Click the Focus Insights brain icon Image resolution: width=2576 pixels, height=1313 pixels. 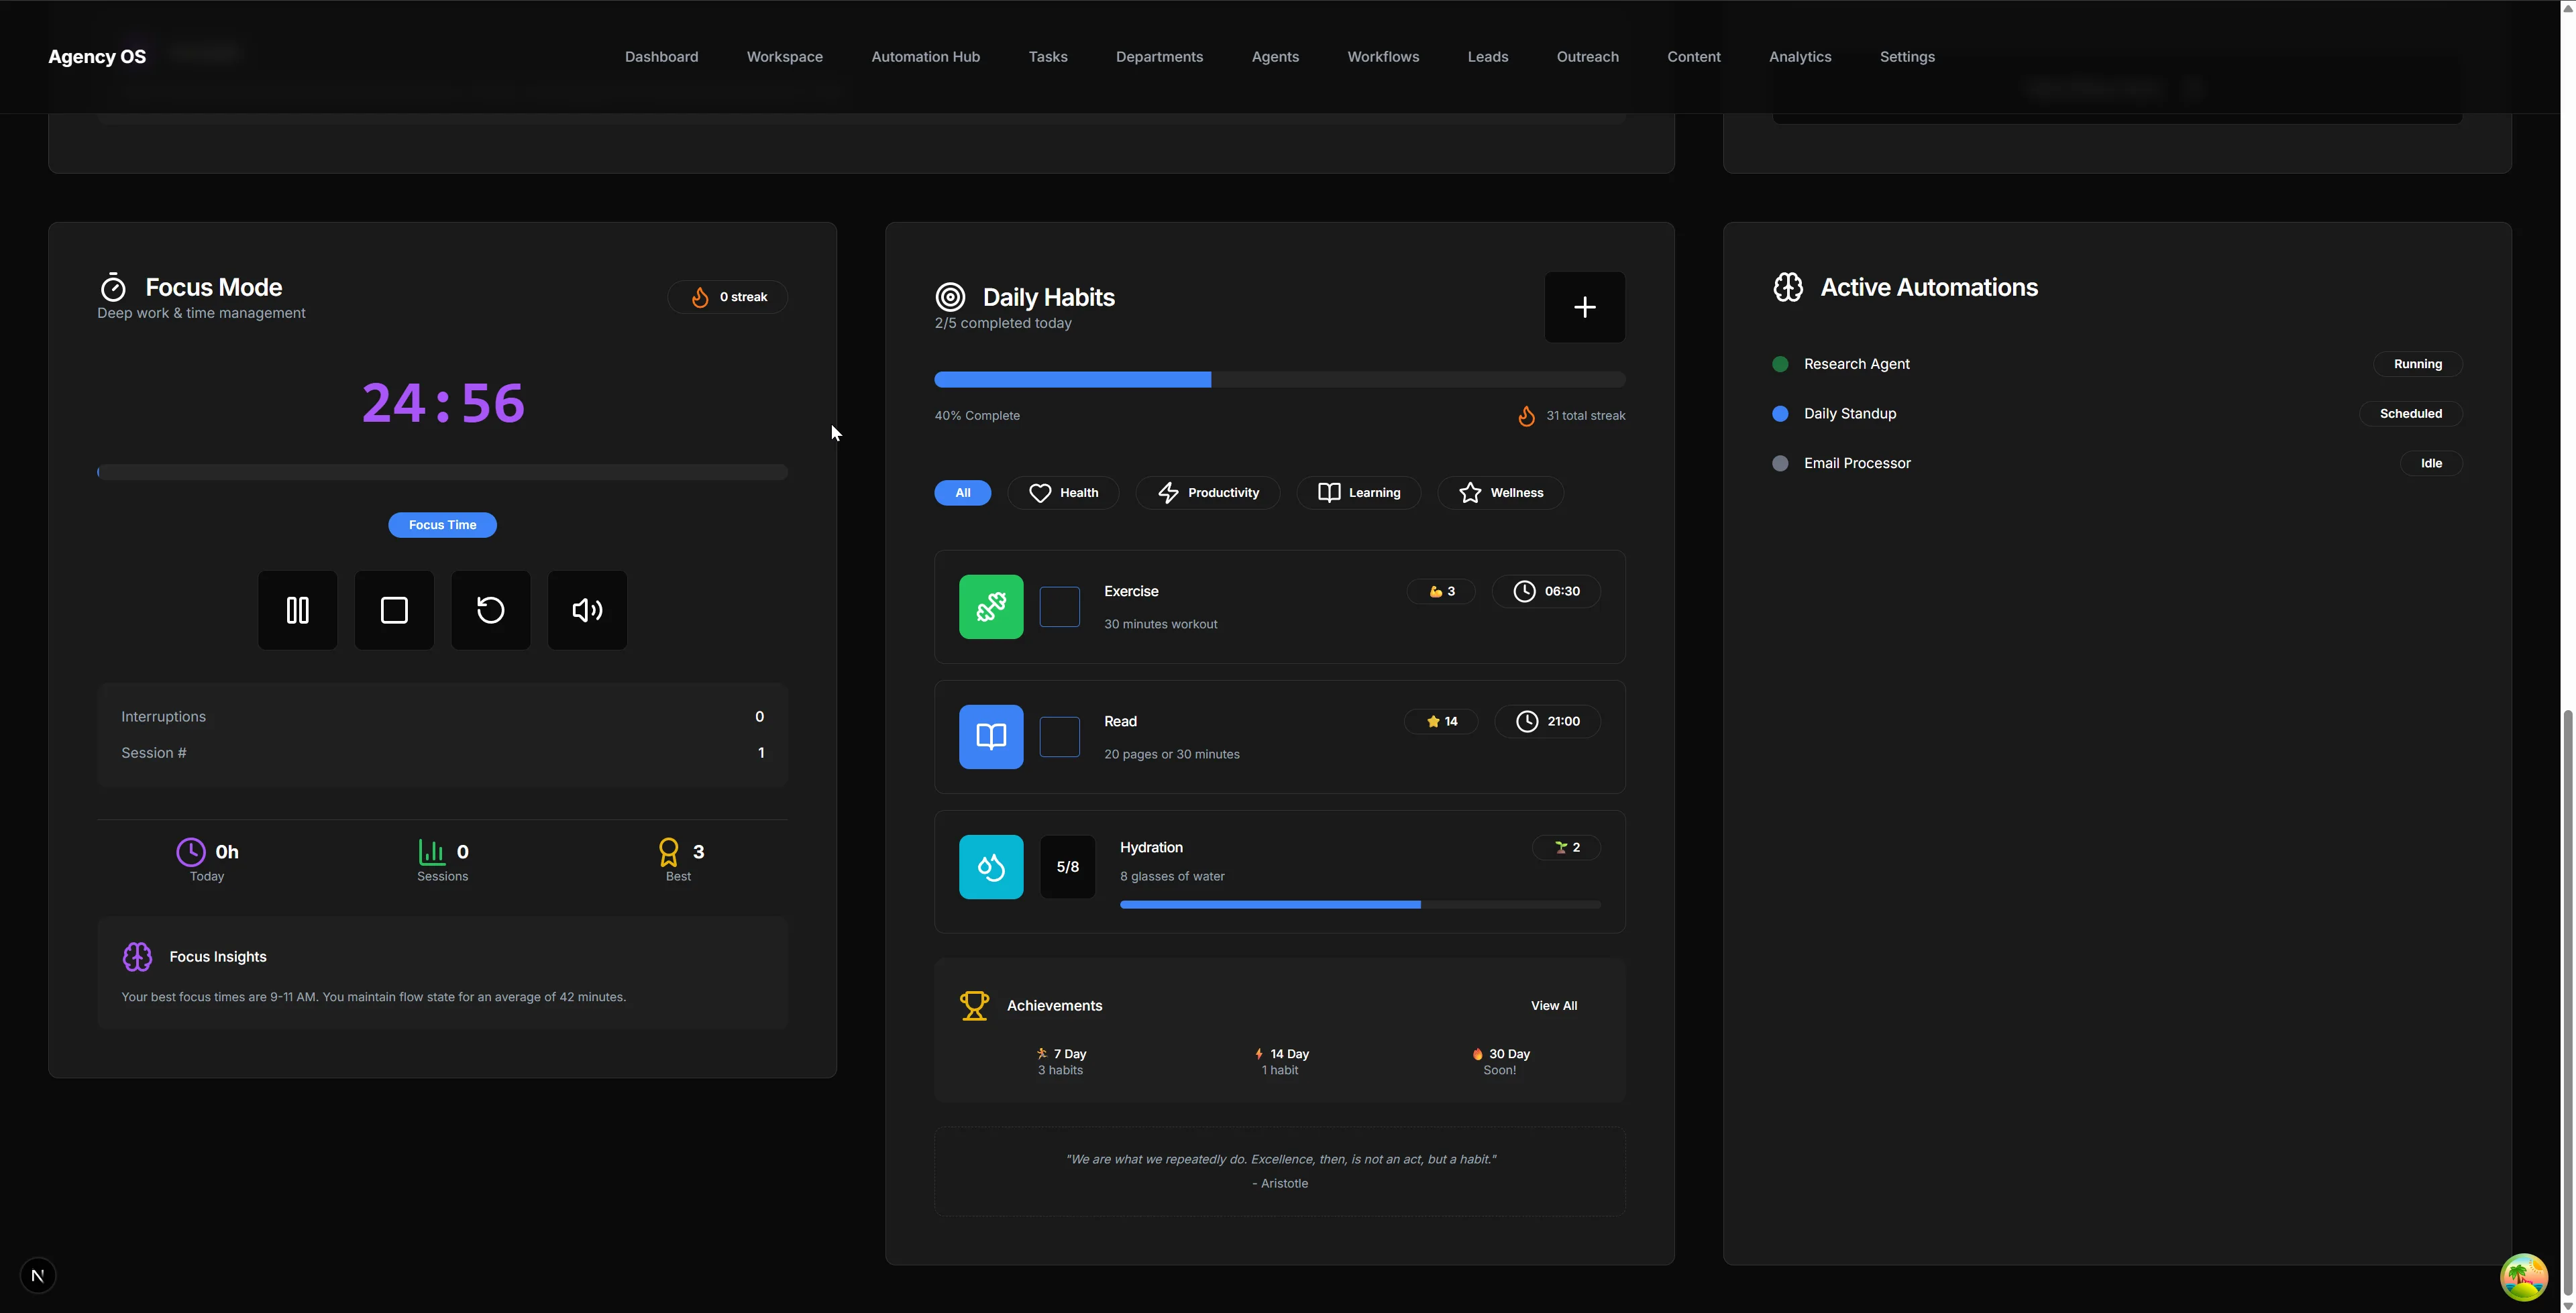(138, 956)
